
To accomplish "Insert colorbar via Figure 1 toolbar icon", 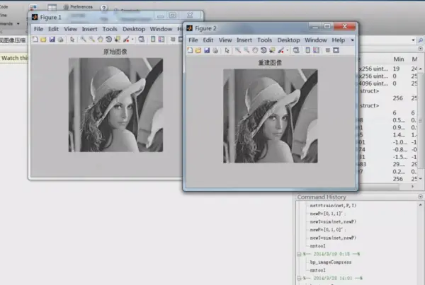I will 153,39.
